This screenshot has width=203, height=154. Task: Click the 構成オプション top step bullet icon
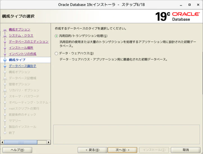click(5, 30)
